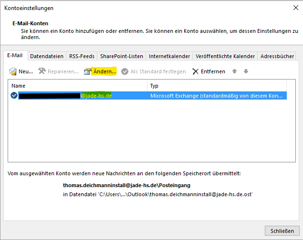This screenshot has width=303, height=240.
Task: Click the Entfernen button label
Action: [213, 71]
